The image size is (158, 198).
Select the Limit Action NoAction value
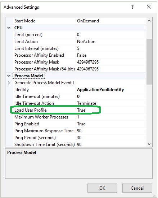click(x=86, y=42)
